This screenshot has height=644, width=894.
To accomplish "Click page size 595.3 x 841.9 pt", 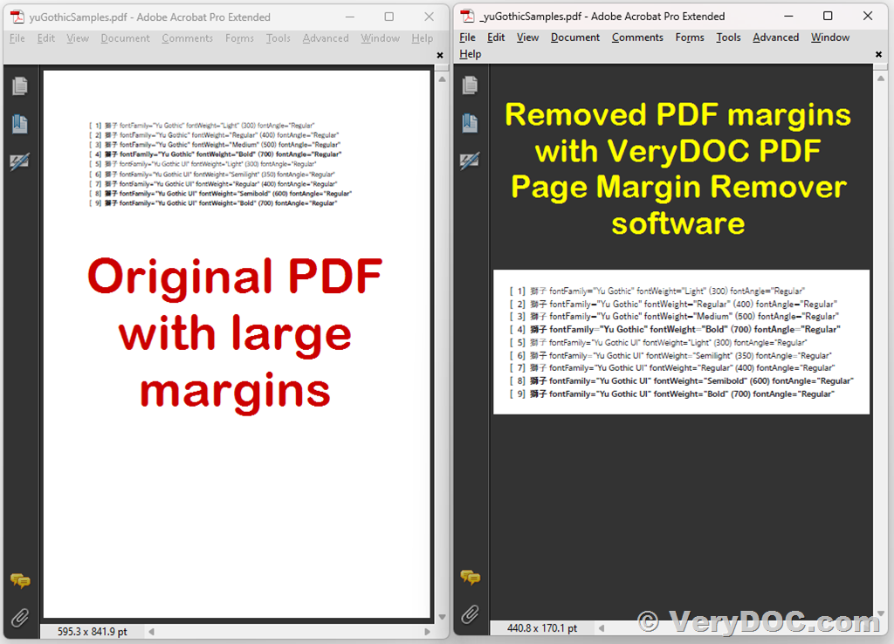I will (93, 632).
